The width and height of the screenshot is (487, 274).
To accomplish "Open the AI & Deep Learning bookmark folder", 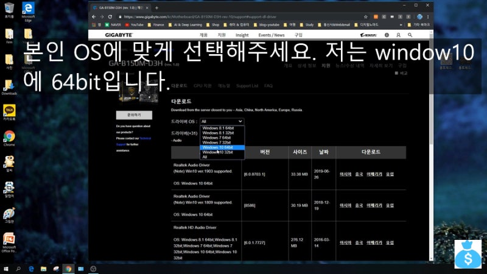I will (x=185, y=25).
